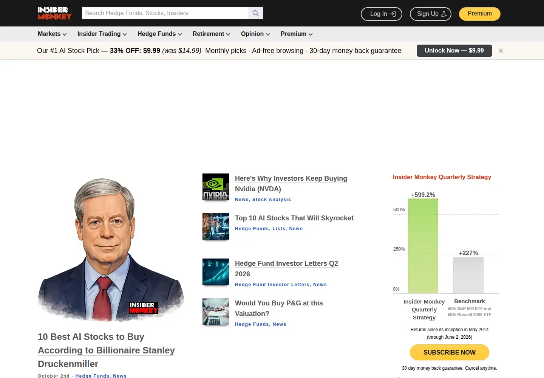Click Hedge Funds tag beside October 2nd date
Screen dimensions: 544x378
click(x=92, y=376)
